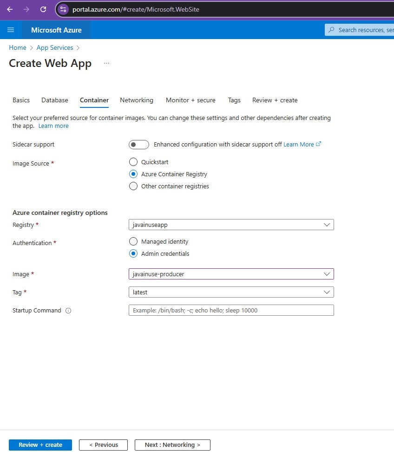This screenshot has width=394, height=452.
Task: Open the Azure portal hamburger menu
Action: 11,30
